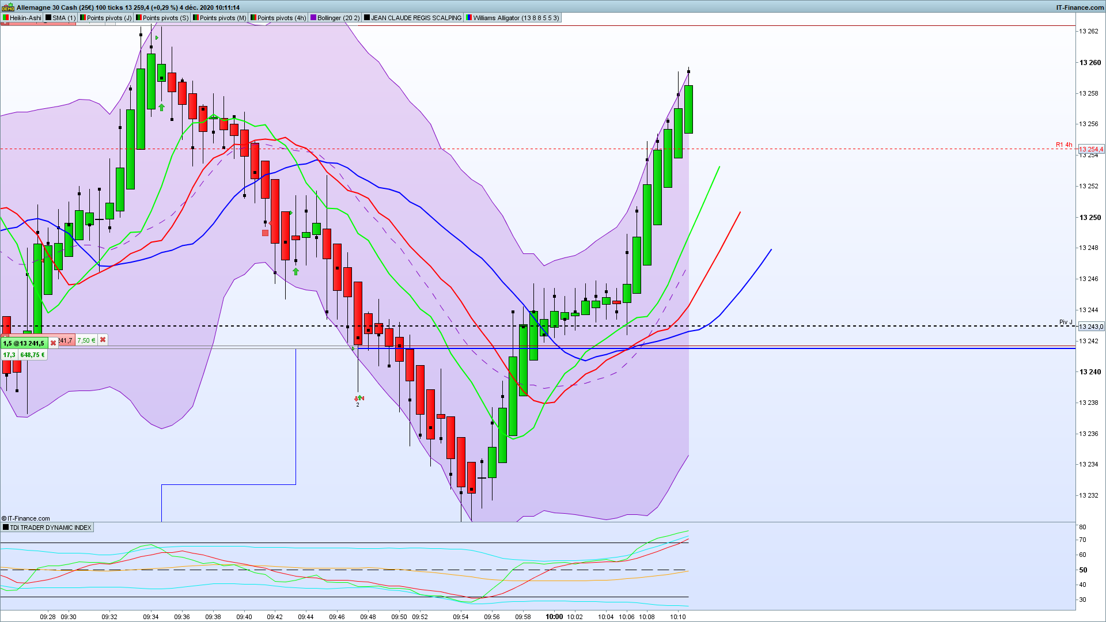Click the R1 4h pivot price label 13 254,4
Image resolution: width=1106 pixels, height=622 pixels.
point(1091,149)
